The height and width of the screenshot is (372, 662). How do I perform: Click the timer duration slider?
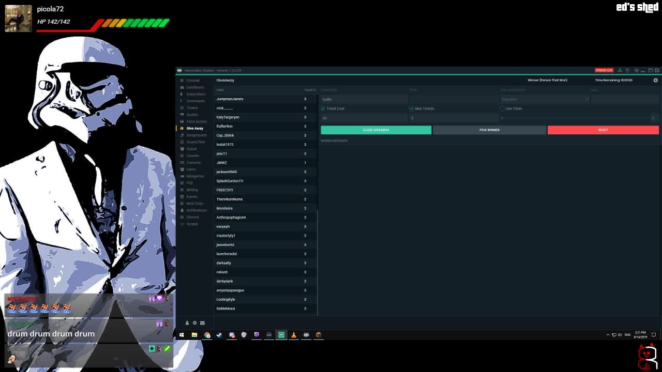(x=575, y=118)
